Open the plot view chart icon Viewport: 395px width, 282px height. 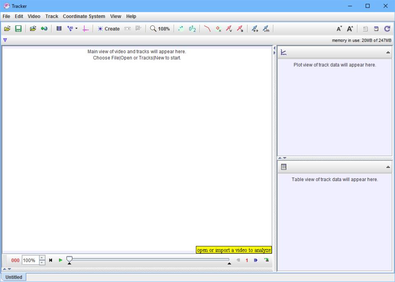coord(283,52)
